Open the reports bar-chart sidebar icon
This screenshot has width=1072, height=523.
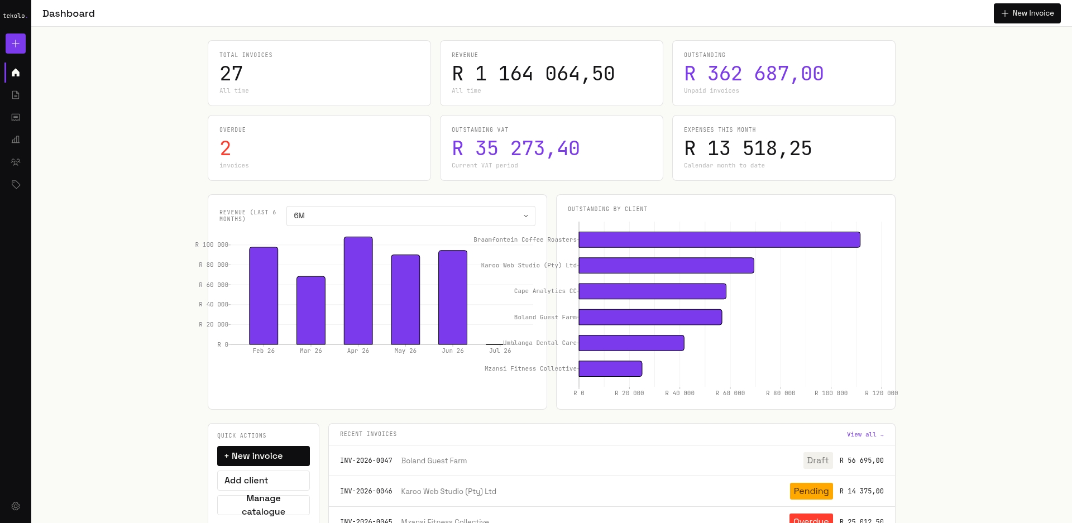pos(16,140)
